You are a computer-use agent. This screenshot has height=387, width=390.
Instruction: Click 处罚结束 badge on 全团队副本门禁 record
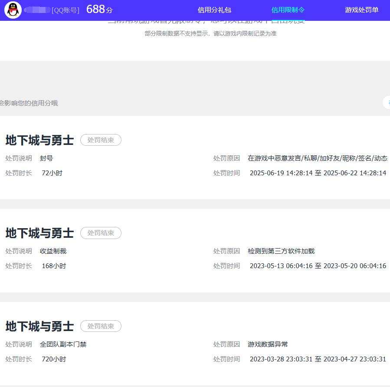point(101,326)
